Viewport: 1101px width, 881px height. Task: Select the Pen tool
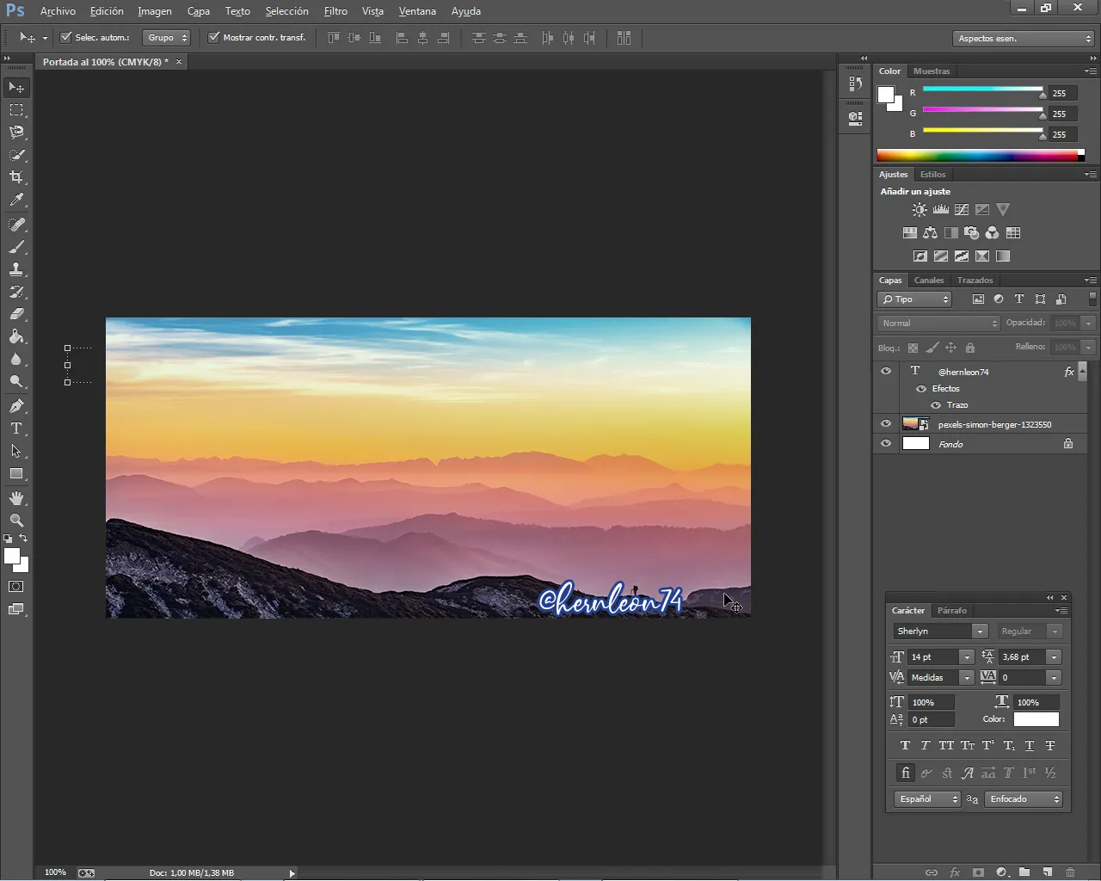coord(16,406)
